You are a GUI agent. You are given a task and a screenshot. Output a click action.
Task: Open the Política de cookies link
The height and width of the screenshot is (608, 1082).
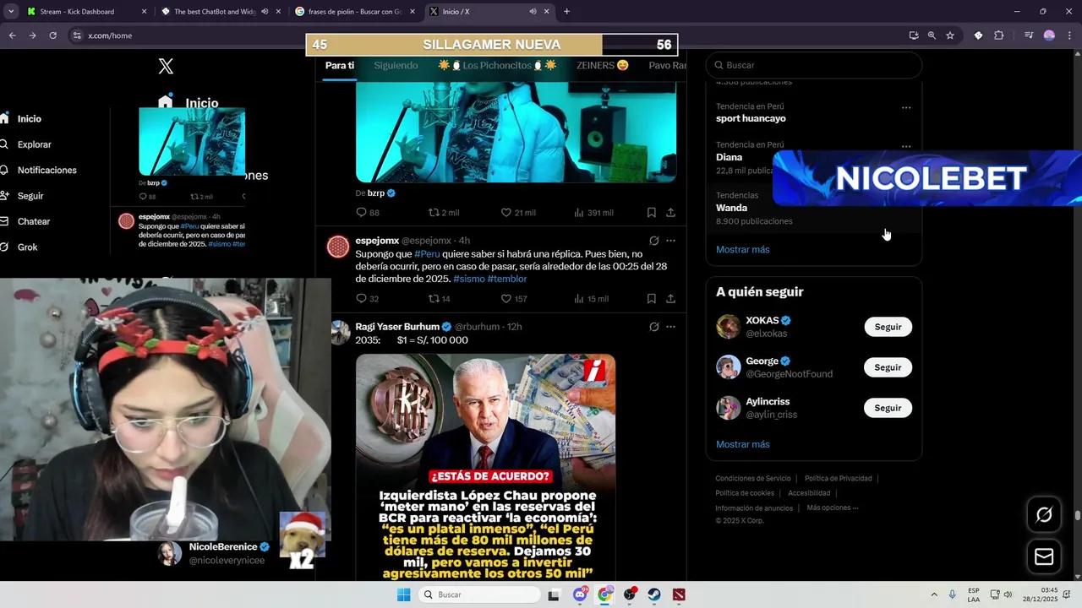click(x=745, y=493)
